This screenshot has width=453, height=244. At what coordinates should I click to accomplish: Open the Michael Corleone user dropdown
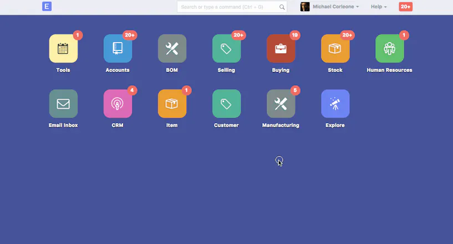335,7
